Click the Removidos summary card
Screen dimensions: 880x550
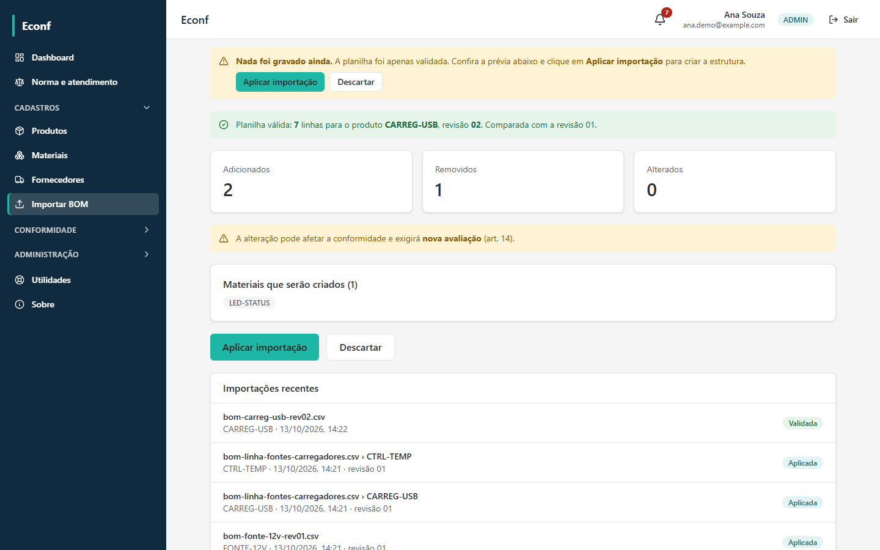pyautogui.click(x=523, y=182)
